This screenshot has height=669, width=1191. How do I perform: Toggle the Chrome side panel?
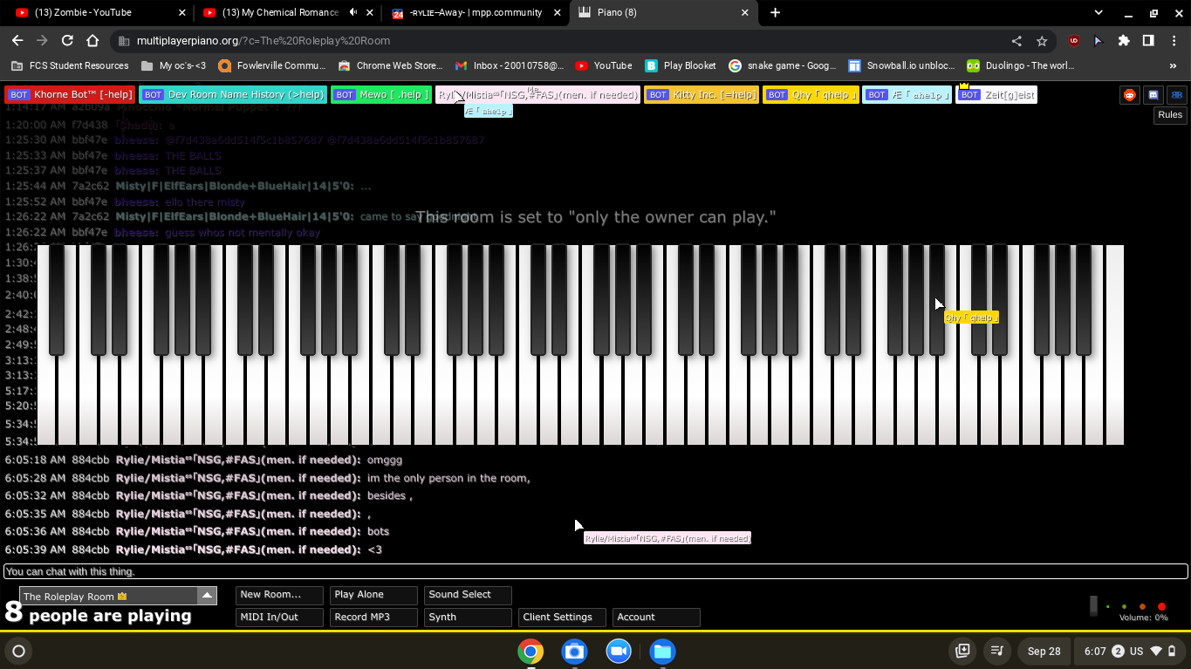(1148, 41)
